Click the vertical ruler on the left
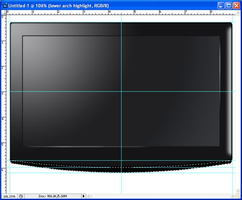This screenshot has height=200, width=242. coord(4,104)
